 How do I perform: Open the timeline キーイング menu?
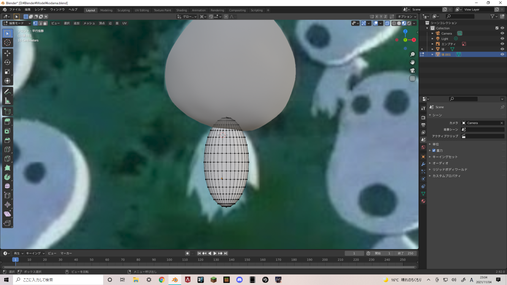click(x=35, y=253)
